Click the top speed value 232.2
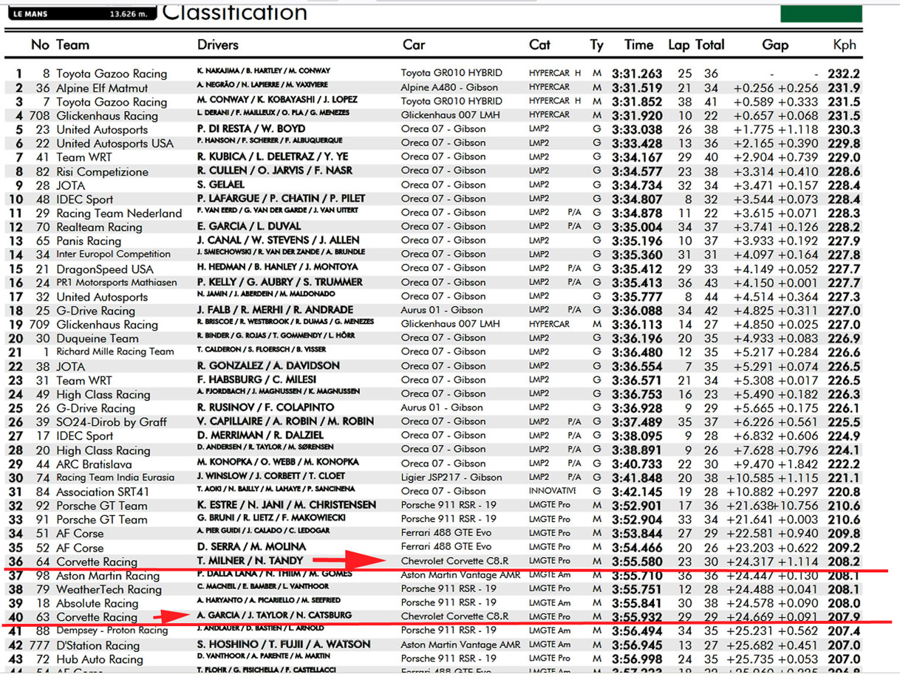Screen dimensions: 900x674 click(x=843, y=74)
